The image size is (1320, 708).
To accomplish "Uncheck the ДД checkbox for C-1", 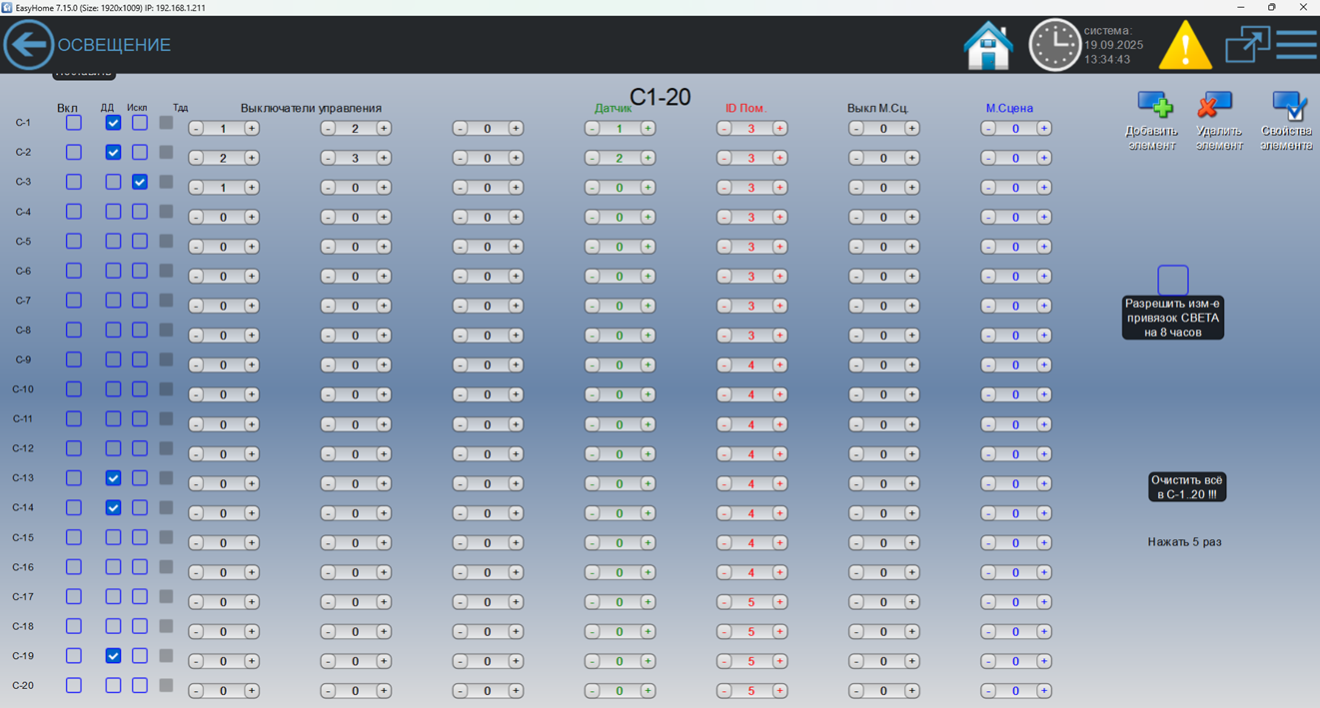I will tap(113, 123).
